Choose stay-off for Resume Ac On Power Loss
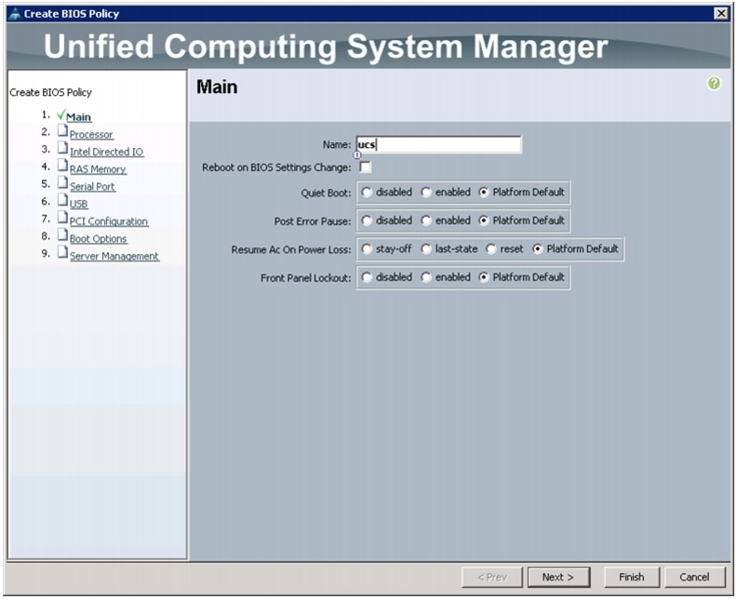738x599 pixels. pos(367,248)
